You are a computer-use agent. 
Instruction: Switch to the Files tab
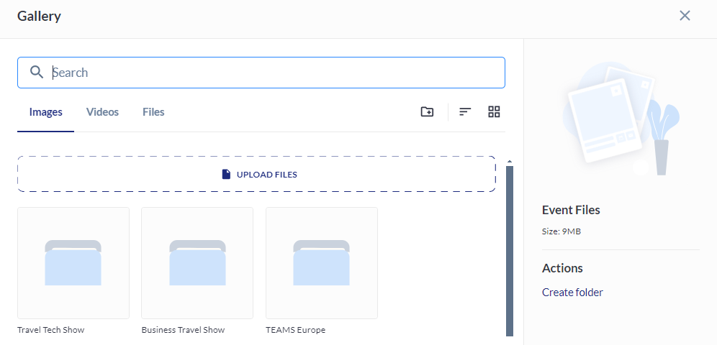click(x=153, y=112)
